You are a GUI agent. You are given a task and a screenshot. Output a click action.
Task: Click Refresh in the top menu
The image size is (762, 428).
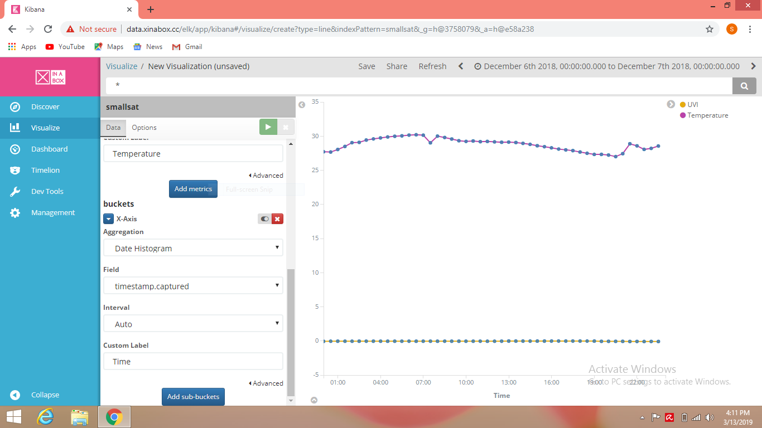coord(432,66)
